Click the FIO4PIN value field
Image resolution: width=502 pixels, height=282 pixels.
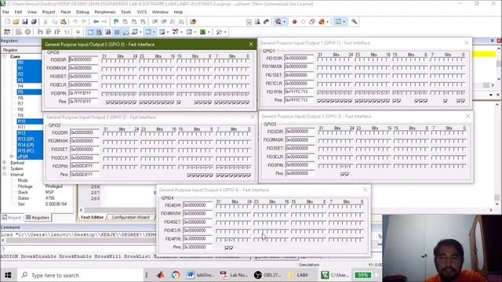tap(198, 239)
